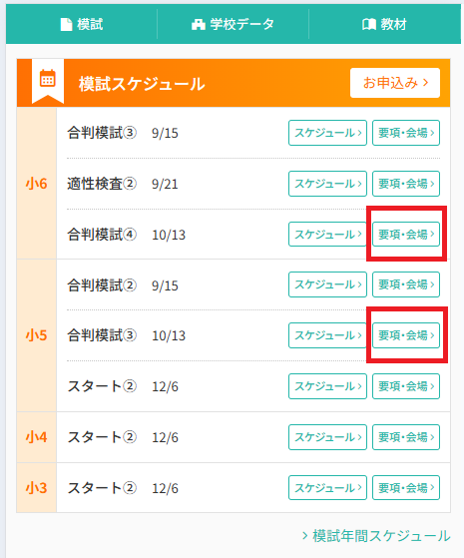The width and height of the screenshot is (464, 558).
Task: Open 要項・会場 for 小6 合判模試③ 9/15
Action: point(406,133)
